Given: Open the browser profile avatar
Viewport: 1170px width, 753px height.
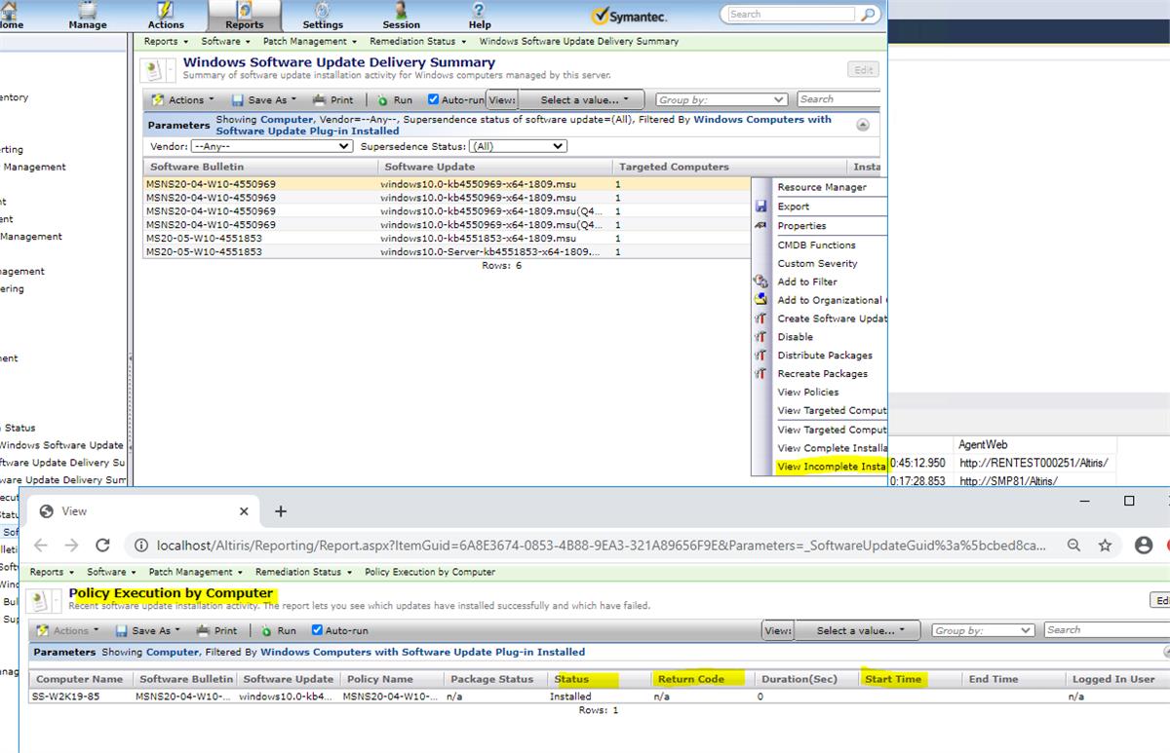Looking at the screenshot, I should pyautogui.click(x=1144, y=546).
